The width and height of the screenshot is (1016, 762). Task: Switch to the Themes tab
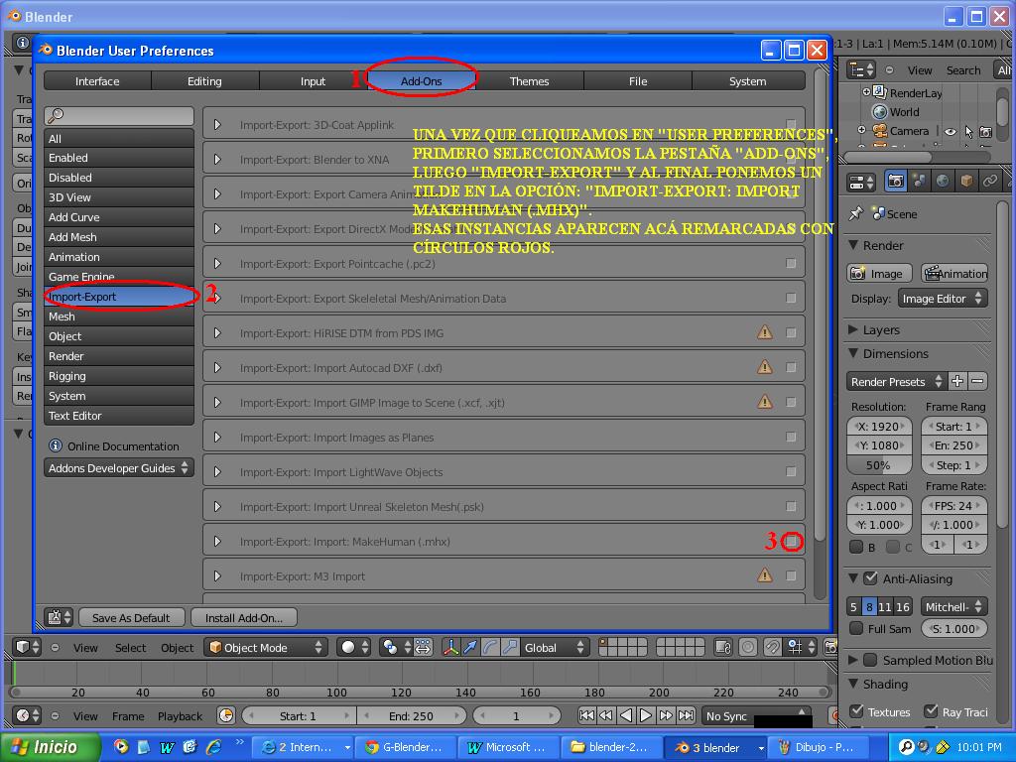click(x=529, y=81)
